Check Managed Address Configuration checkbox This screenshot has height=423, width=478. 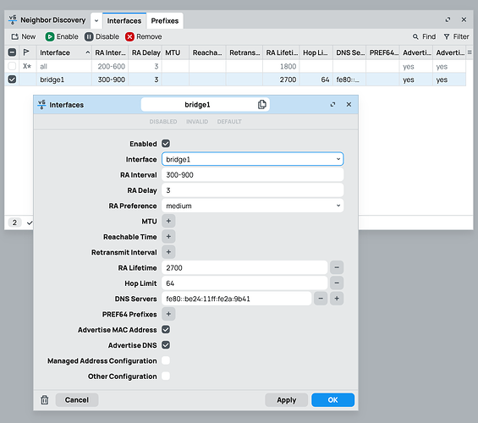(166, 360)
